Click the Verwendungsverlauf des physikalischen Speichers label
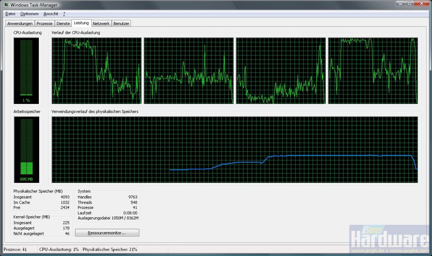 point(95,111)
